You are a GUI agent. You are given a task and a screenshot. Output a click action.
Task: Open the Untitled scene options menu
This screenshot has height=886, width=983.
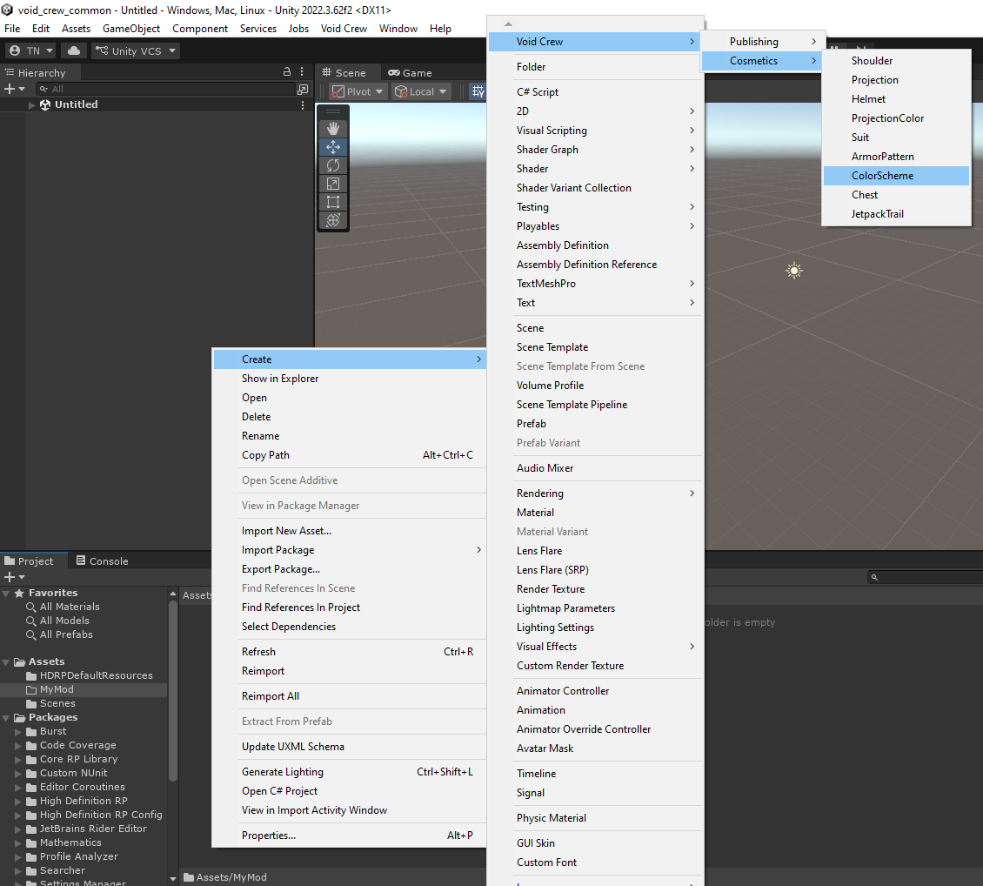(x=303, y=104)
